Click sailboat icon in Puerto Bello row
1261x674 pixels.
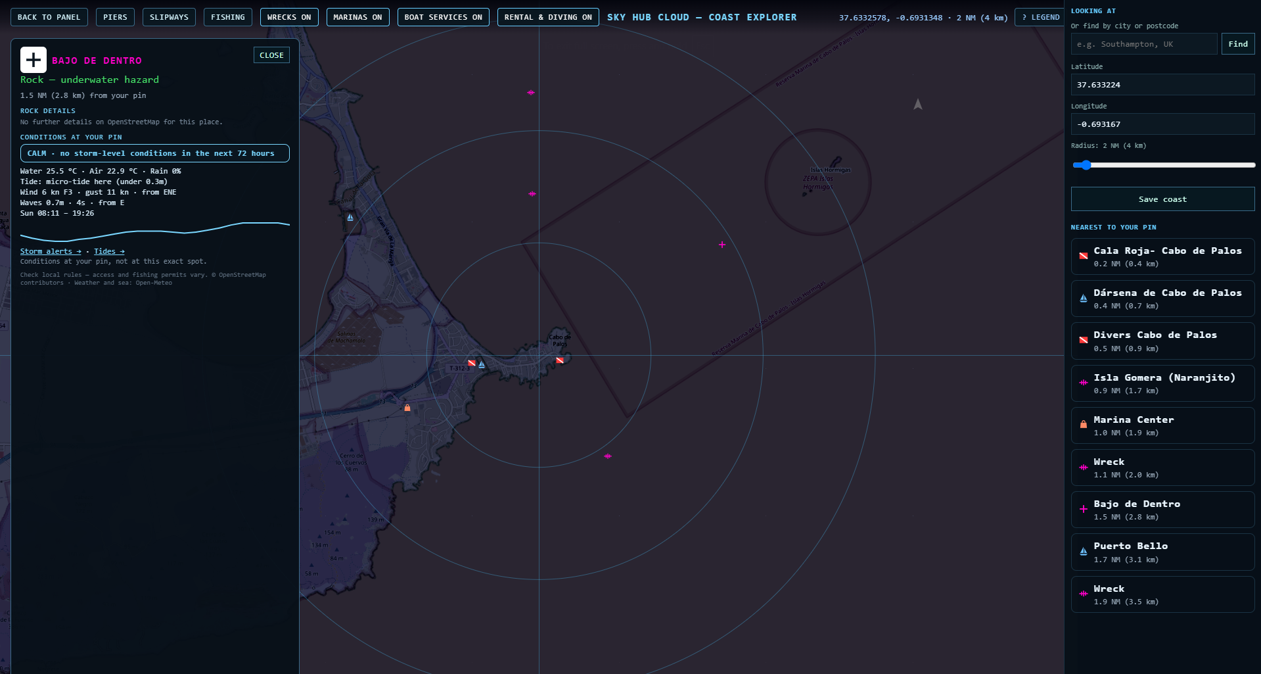tap(1084, 552)
